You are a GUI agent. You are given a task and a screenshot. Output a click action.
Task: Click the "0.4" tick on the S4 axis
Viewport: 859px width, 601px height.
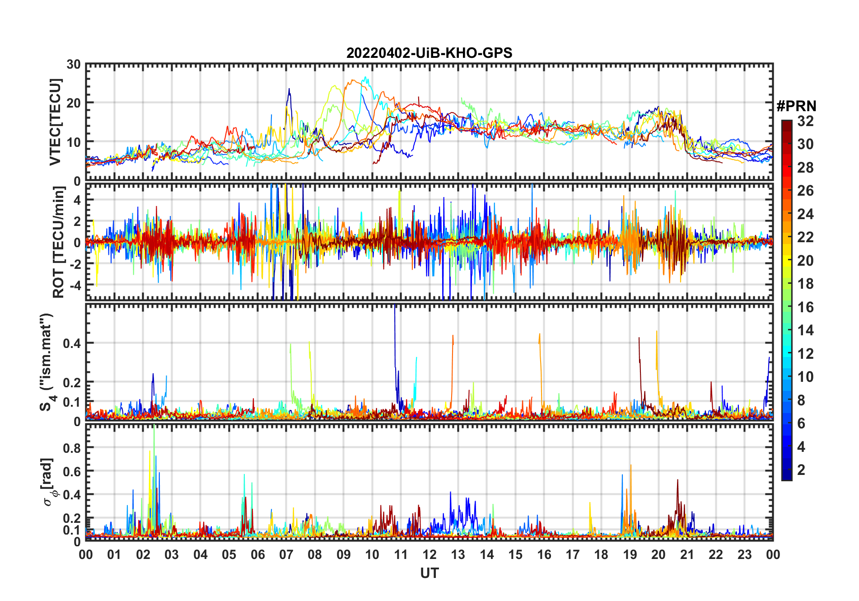pyautogui.click(x=72, y=343)
